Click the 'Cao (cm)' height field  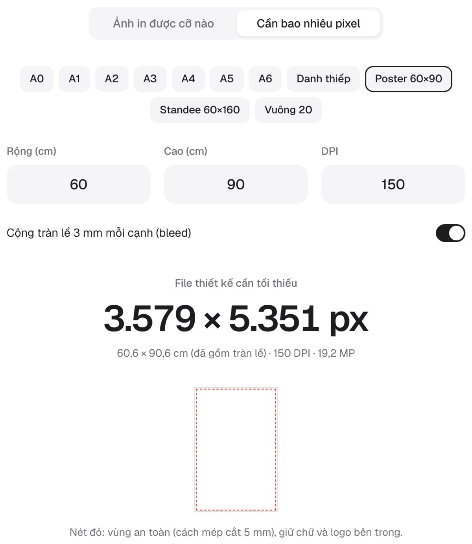pyautogui.click(x=236, y=184)
